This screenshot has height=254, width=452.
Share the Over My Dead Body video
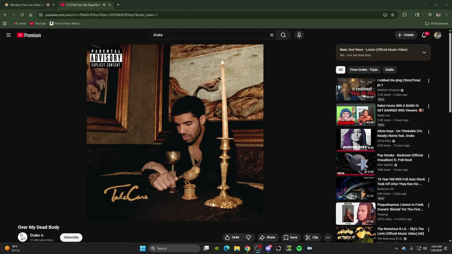coord(267,237)
